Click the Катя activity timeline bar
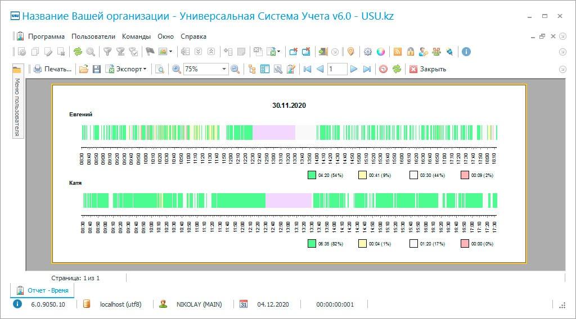Image resolution: width=576 pixels, height=319 pixels. pos(290,200)
